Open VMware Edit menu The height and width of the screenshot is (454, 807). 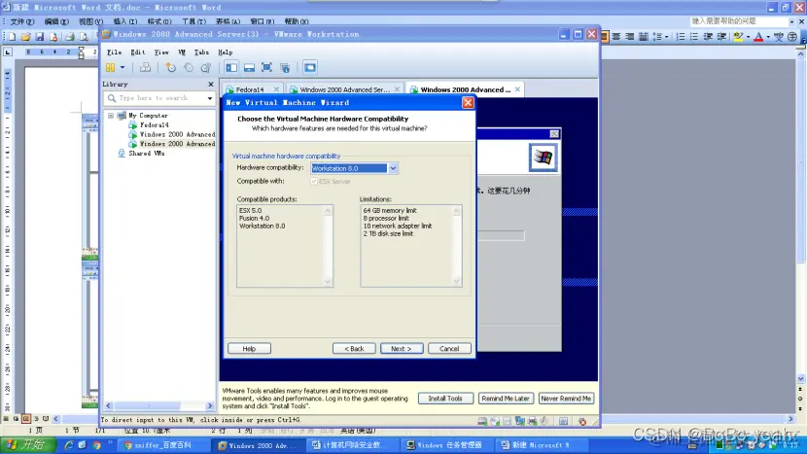coord(137,52)
